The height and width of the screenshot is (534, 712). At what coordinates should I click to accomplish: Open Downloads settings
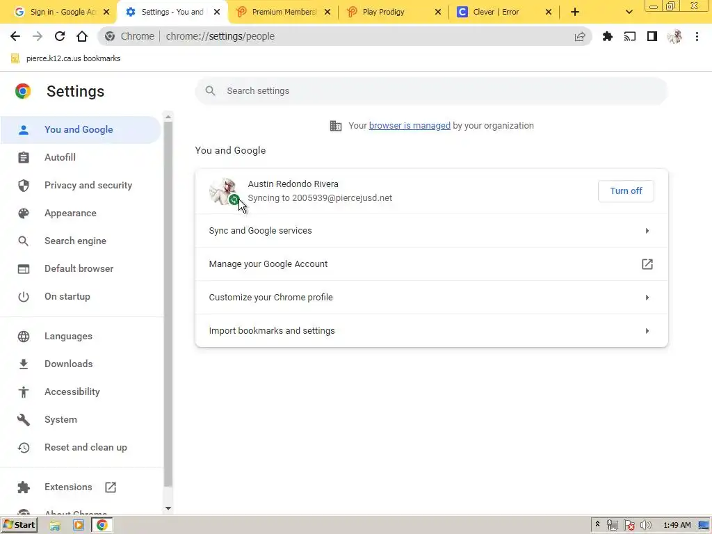click(81, 364)
